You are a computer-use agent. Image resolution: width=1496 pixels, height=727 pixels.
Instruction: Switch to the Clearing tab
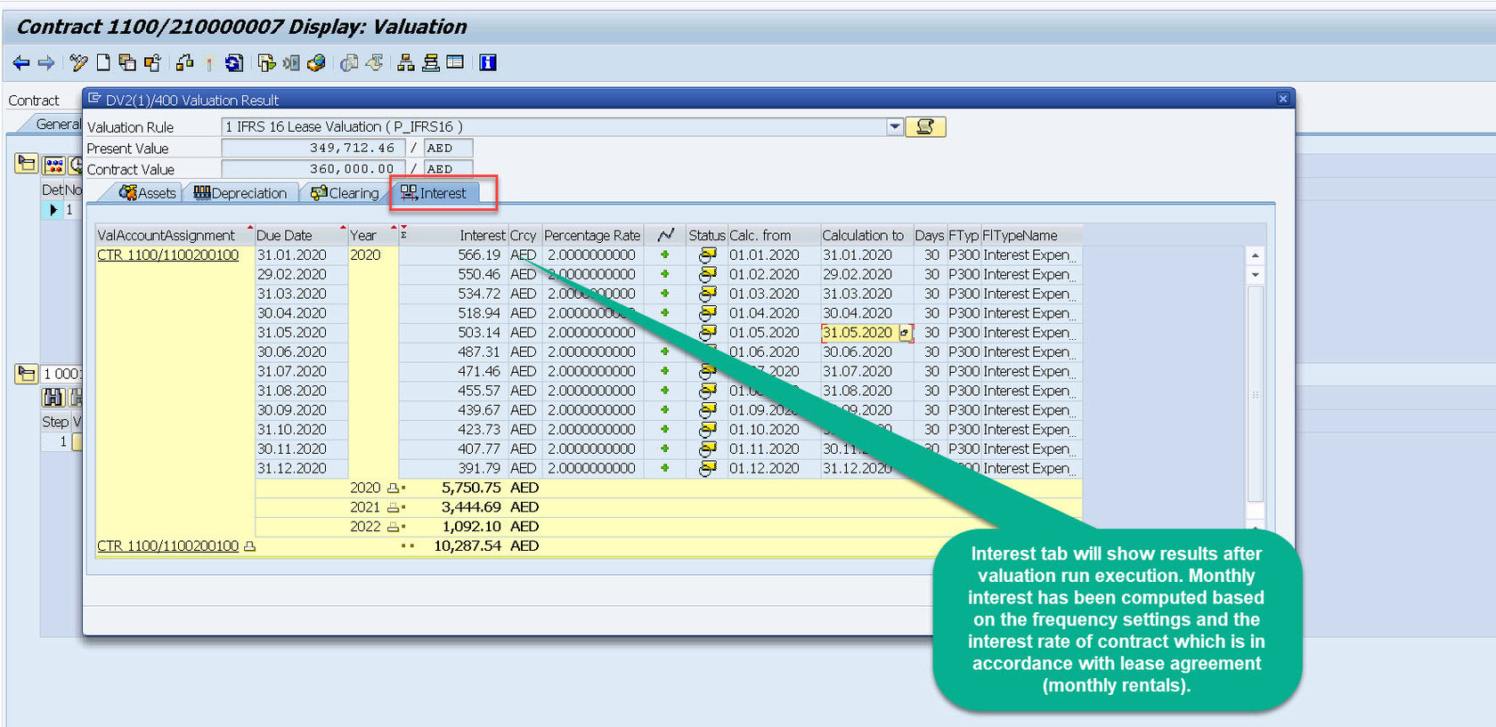[x=345, y=193]
